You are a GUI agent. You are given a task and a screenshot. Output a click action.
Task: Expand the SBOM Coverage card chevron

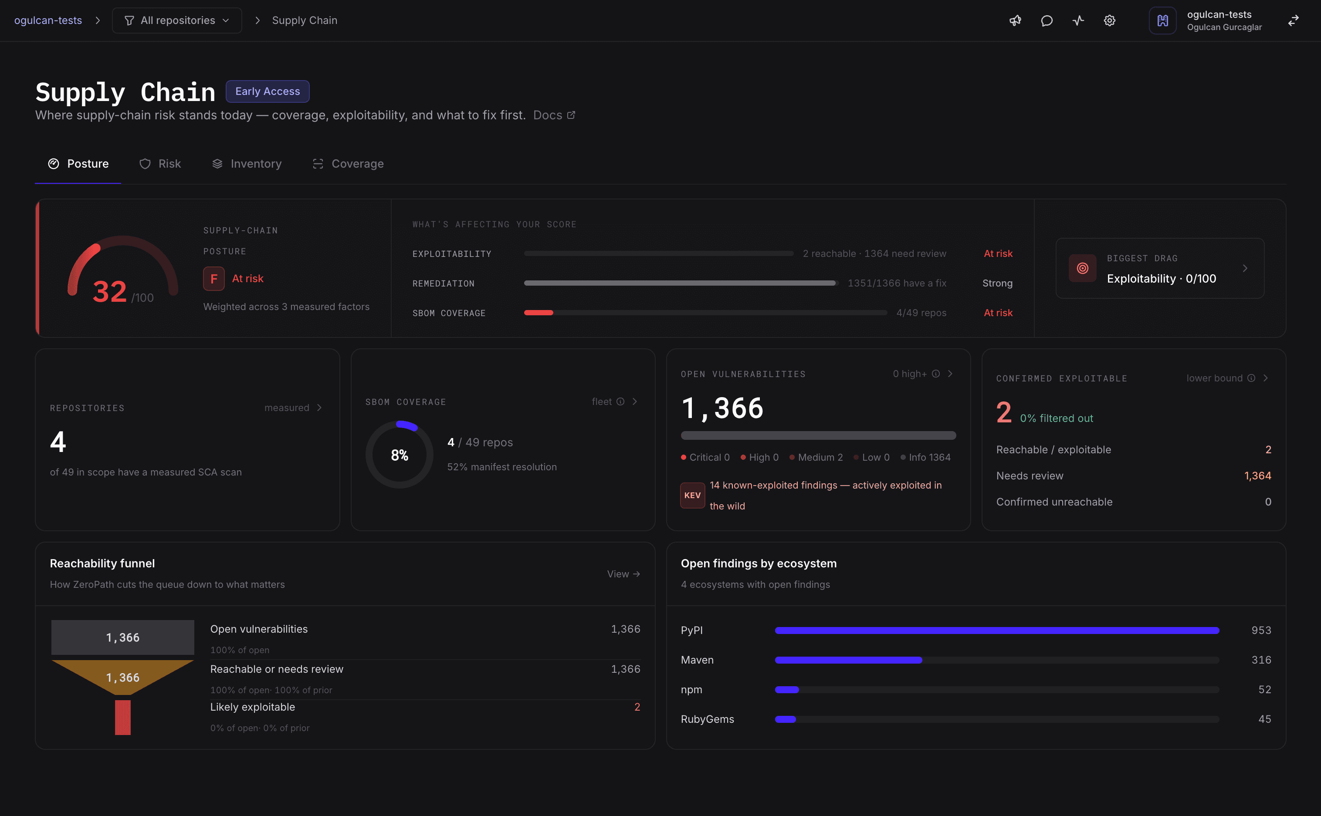[x=635, y=401]
